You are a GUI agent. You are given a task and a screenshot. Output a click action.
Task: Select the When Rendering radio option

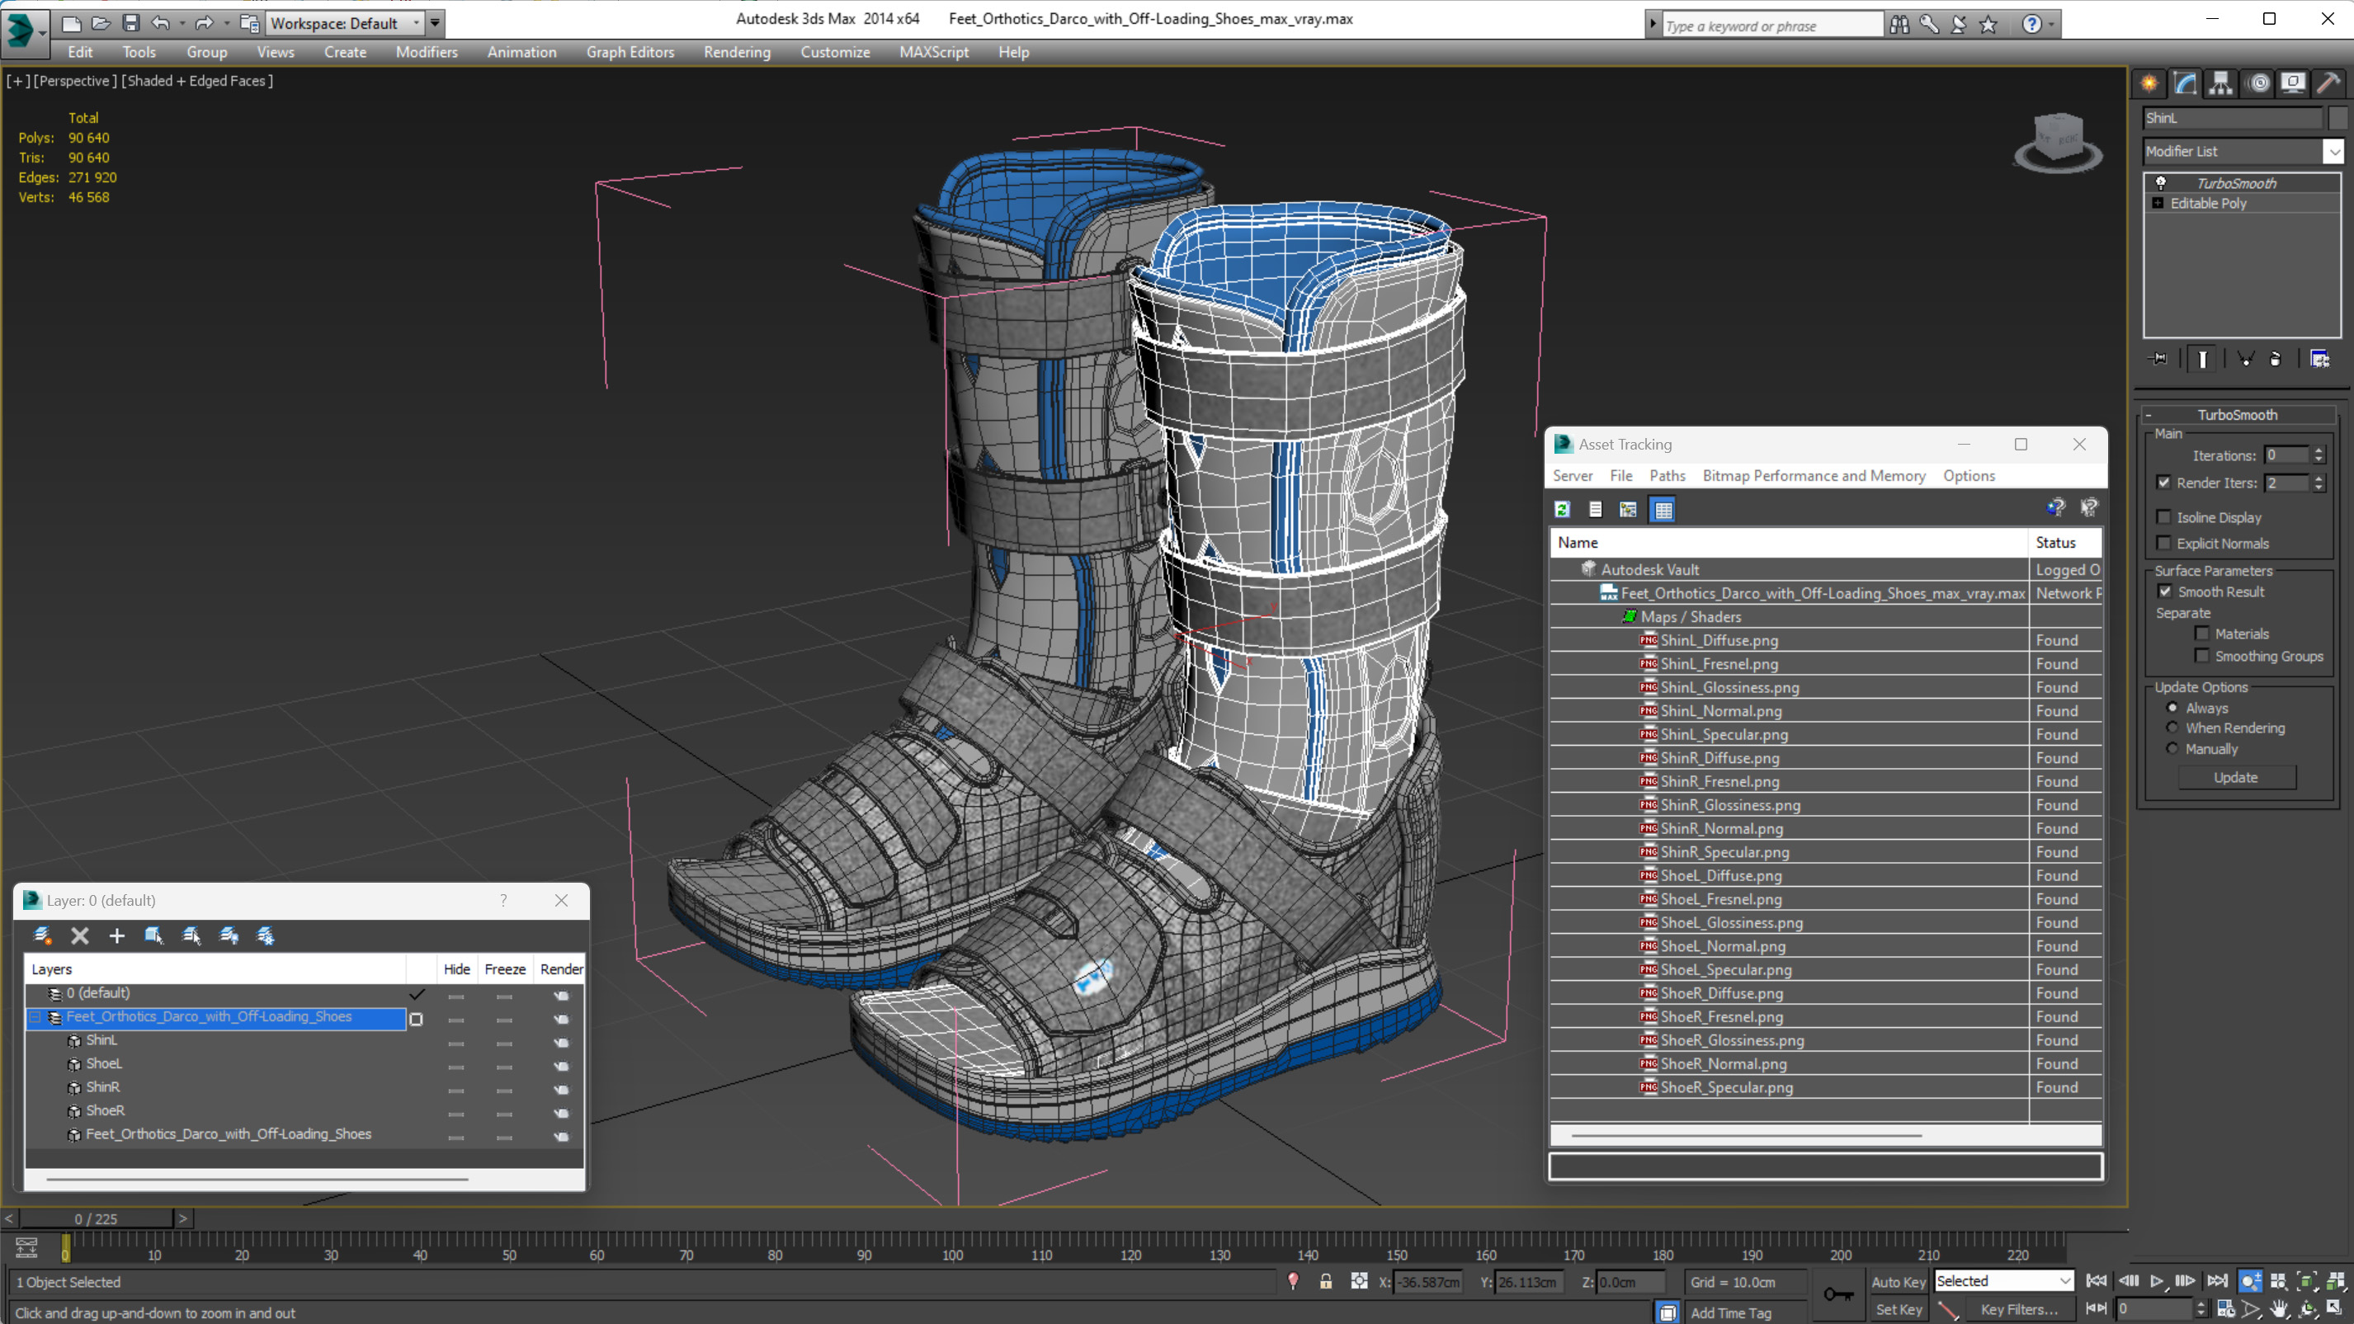2172,728
